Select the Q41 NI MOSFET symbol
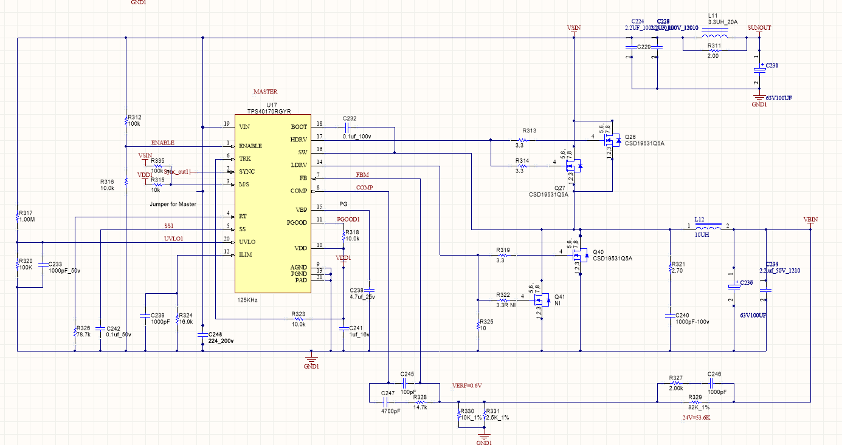Image resolution: width=842 pixels, height=445 pixels. [542, 299]
